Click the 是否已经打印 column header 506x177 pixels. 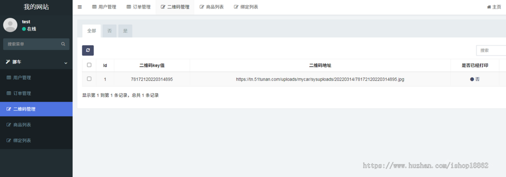pyautogui.click(x=475, y=66)
